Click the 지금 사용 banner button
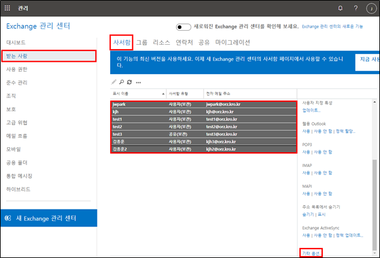Viewport: 380px width, 258px height. pos(367,62)
